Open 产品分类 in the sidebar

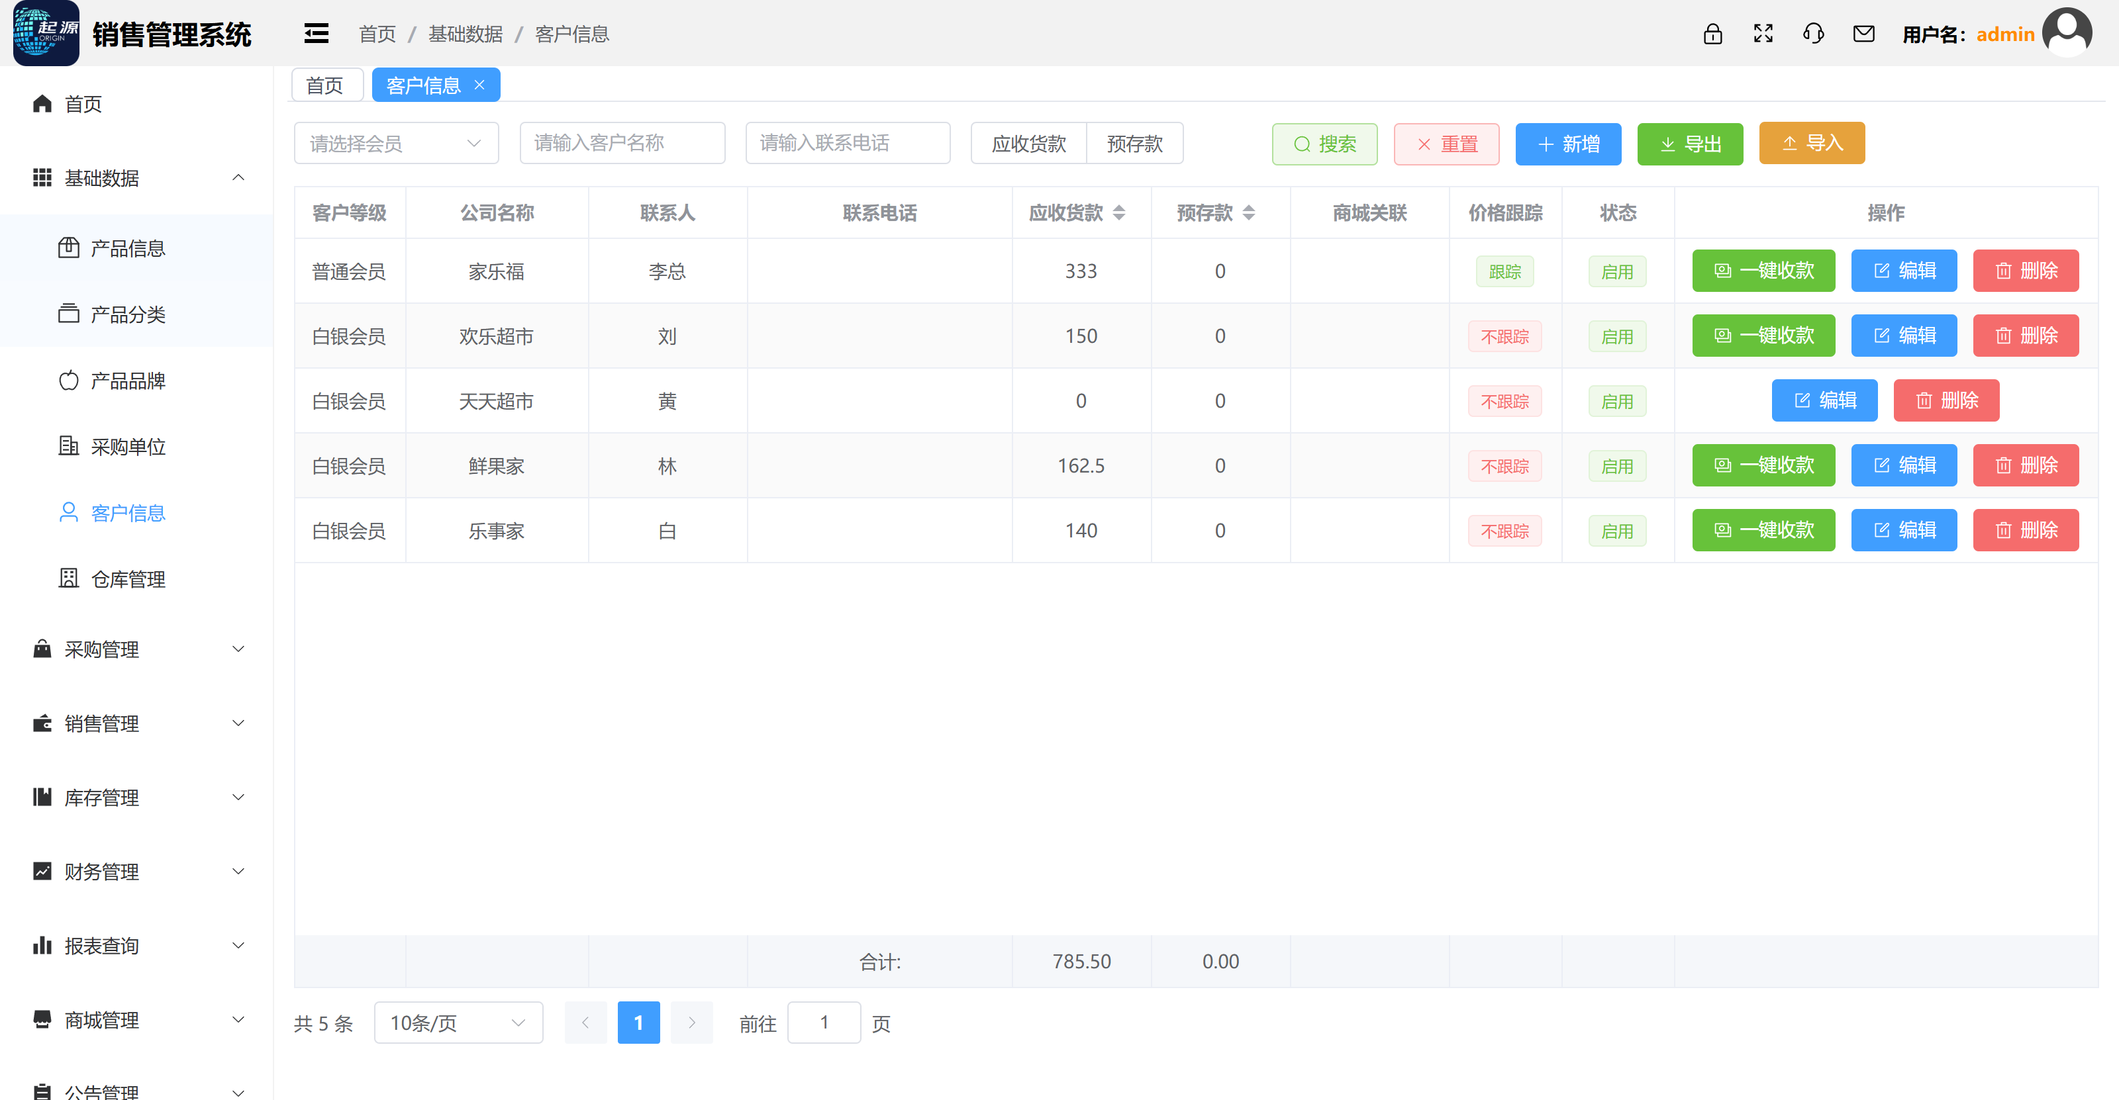point(136,314)
